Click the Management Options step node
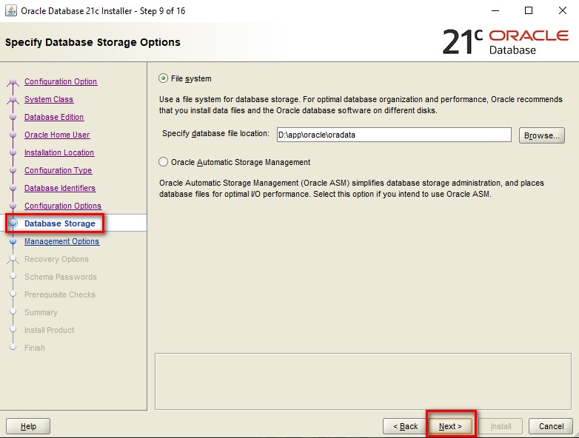The height and width of the screenshot is (438, 579). [13, 241]
